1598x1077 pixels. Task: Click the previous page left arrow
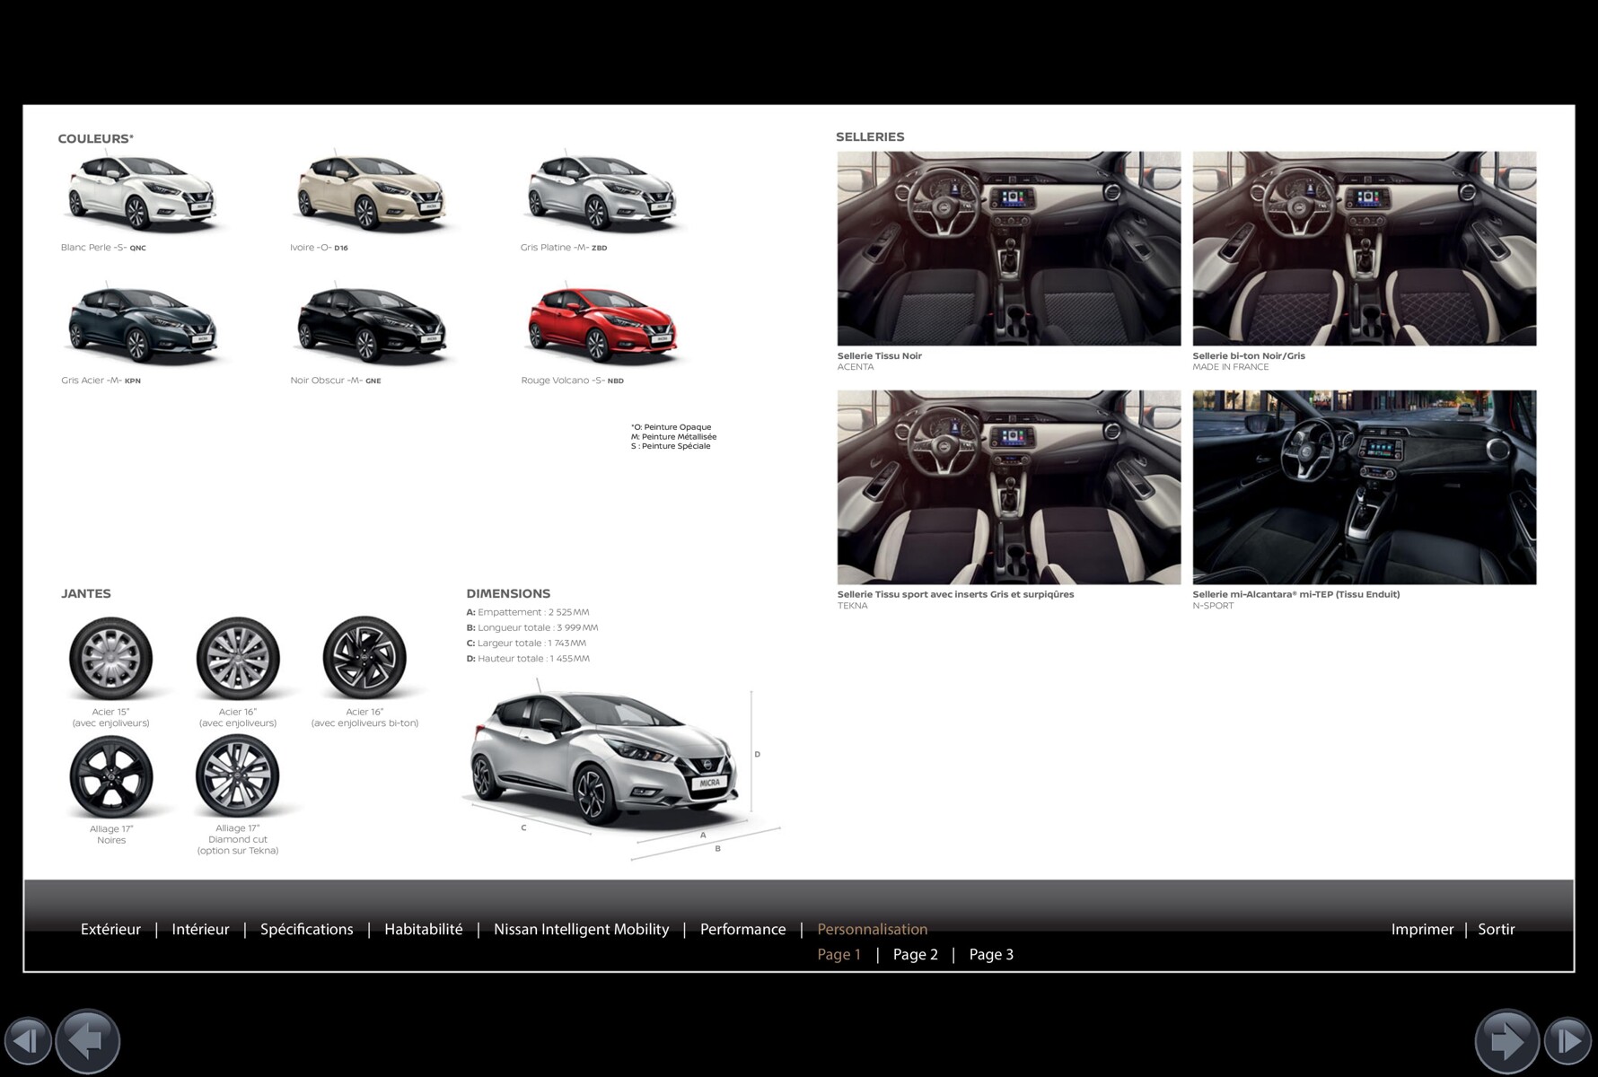point(87,1041)
